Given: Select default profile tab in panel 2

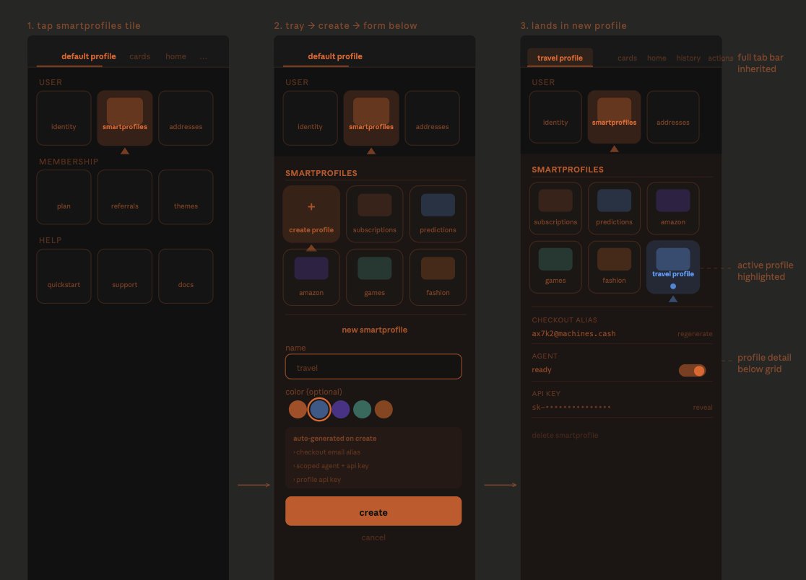Looking at the screenshot, I should 335,56.
